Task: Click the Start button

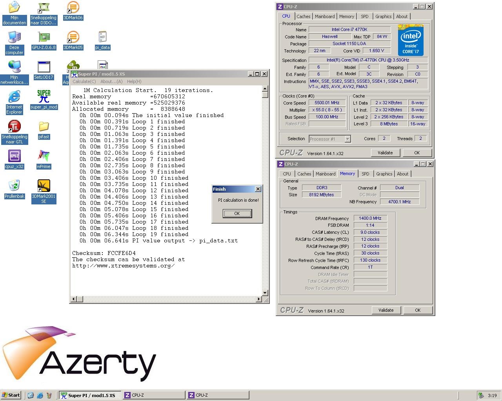Action: 11,396
